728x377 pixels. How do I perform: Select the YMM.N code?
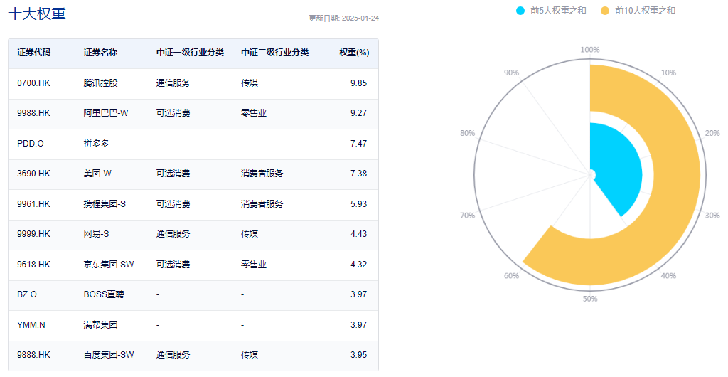point(31,325)
